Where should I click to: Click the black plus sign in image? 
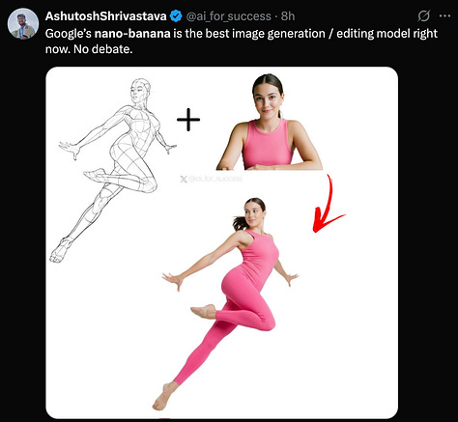coord(188,120)
